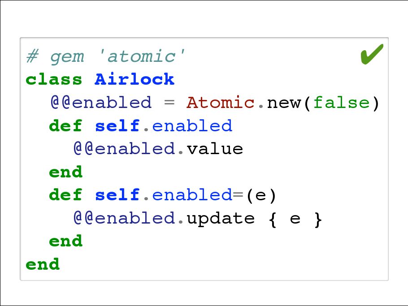Click "@@enabled" before ".update"
Image resolution: width=408 pixels, height=306 pixels.
coord(124,218)
